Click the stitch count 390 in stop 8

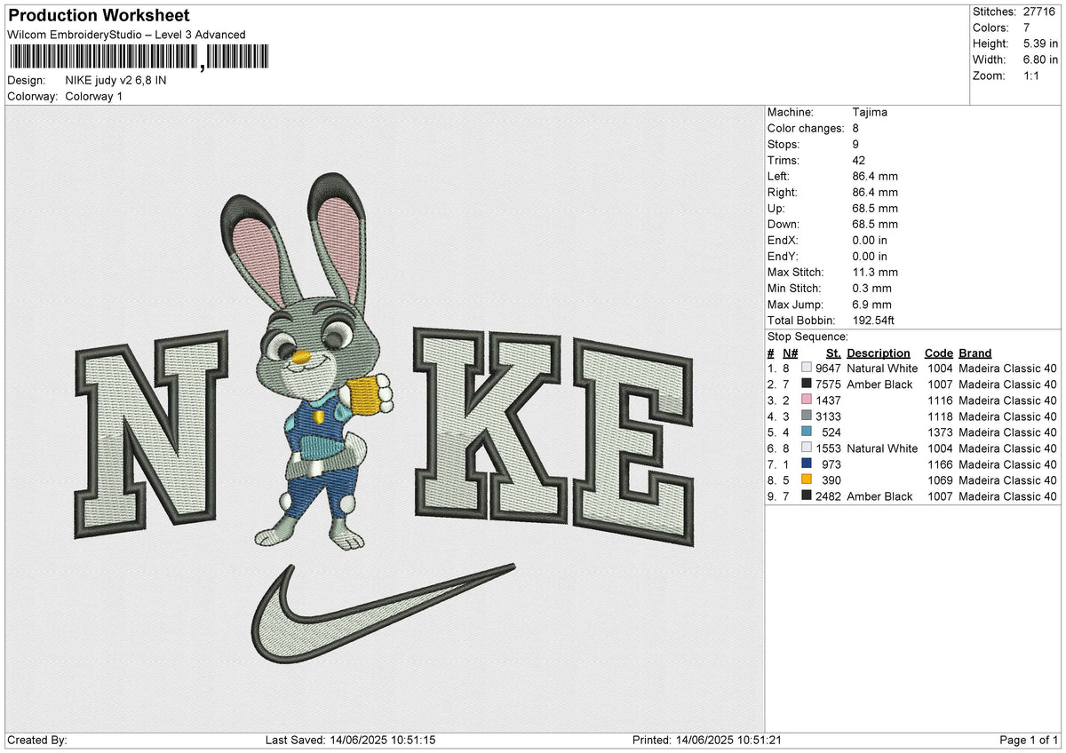(x=831, y=480)
